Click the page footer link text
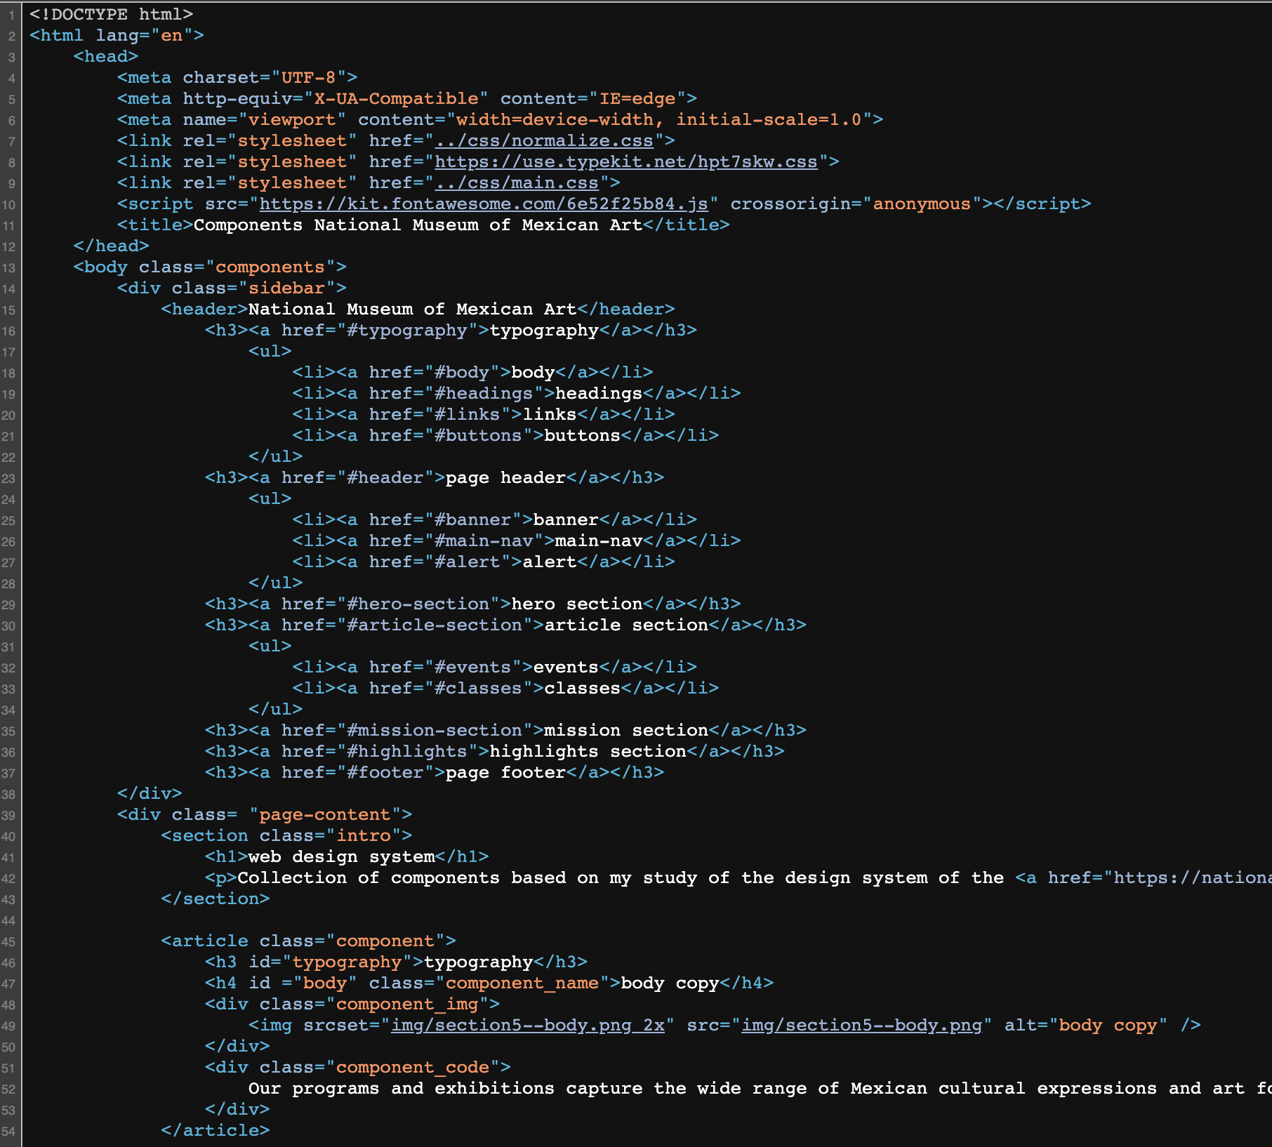Screen dimensions: 1272x1147 coord(505,772)
